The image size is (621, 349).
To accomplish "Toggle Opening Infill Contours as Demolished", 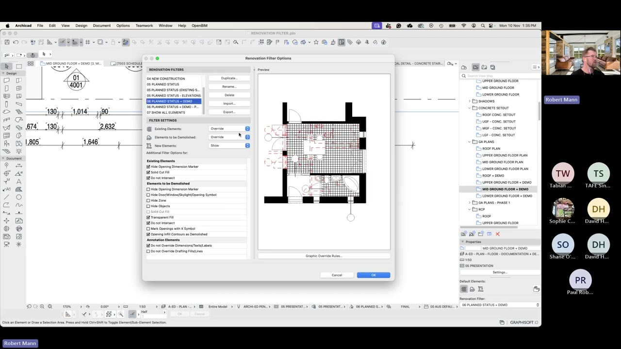I will point(148,235).
